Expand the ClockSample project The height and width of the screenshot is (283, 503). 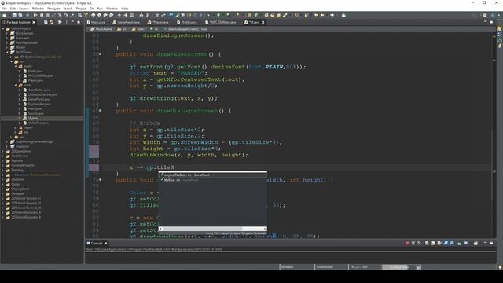pos(7,33)
